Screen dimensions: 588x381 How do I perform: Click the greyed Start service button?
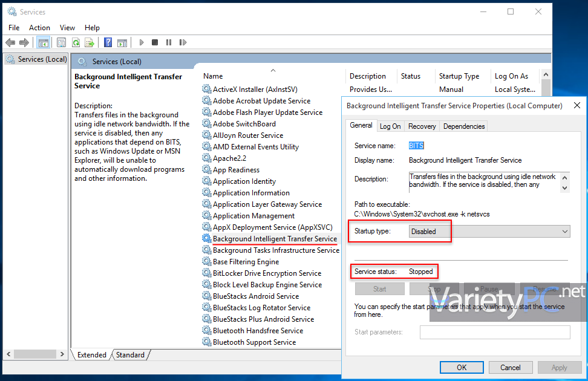coord(379,288)
